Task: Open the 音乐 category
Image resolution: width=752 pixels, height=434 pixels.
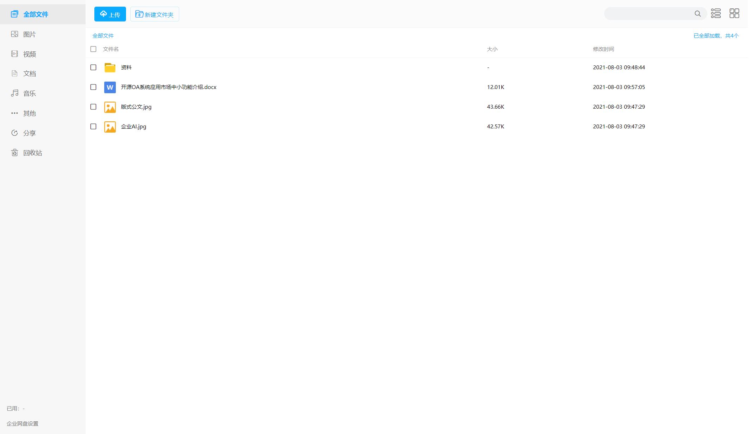Action: [x=43, y=93]
